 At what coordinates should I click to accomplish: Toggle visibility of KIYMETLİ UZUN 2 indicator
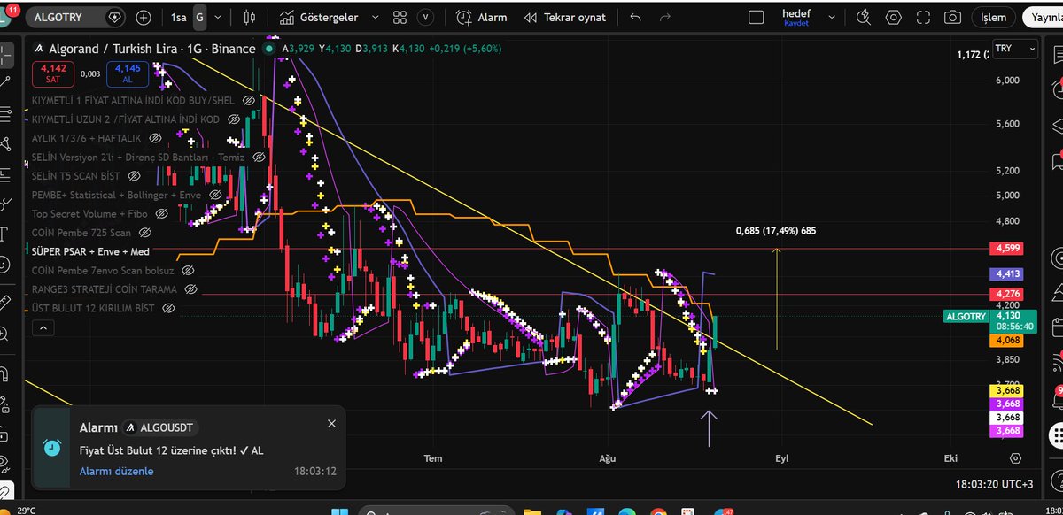click(233, 119)
